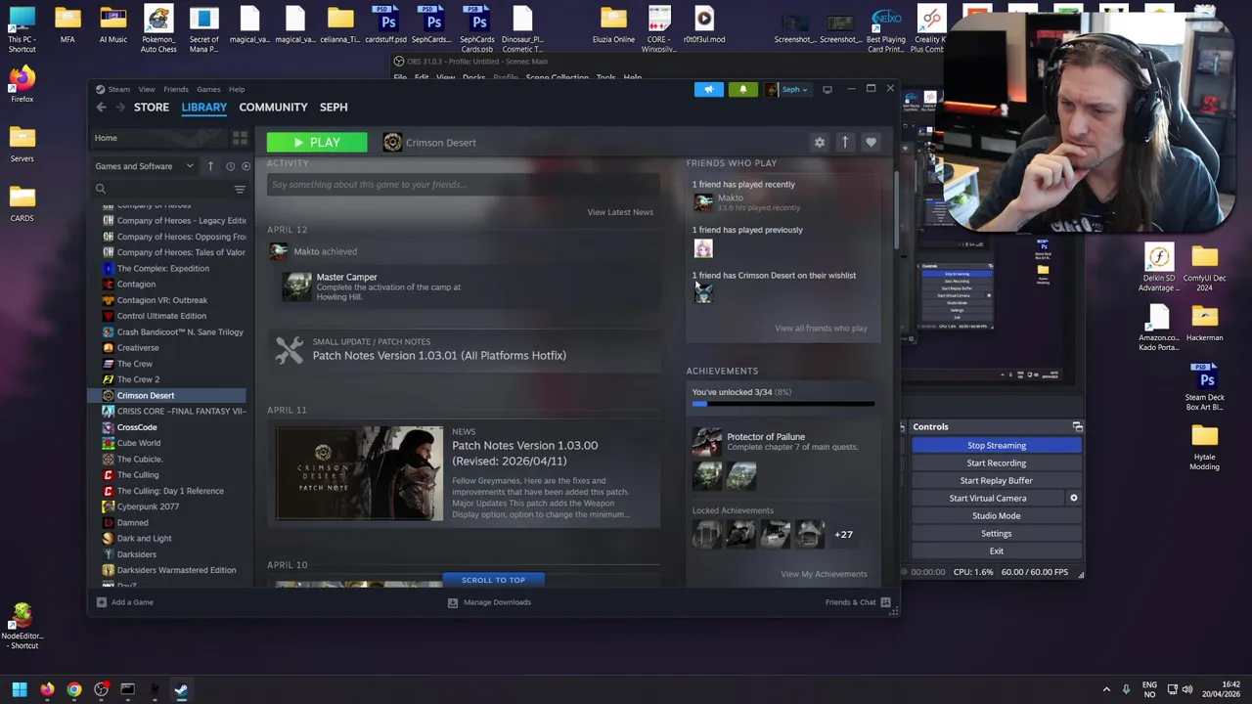Click Add a Game plus icon

point(102,602)
